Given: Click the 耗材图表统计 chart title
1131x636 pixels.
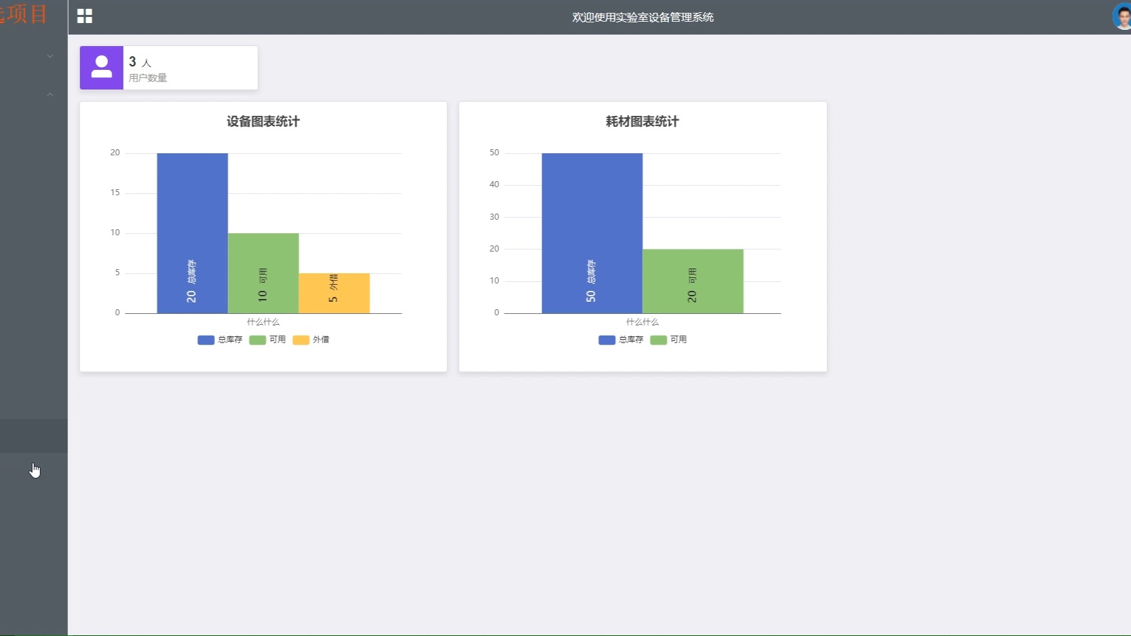Looking at the screenshot, I should pyautogui.click(x=643, y=121).
